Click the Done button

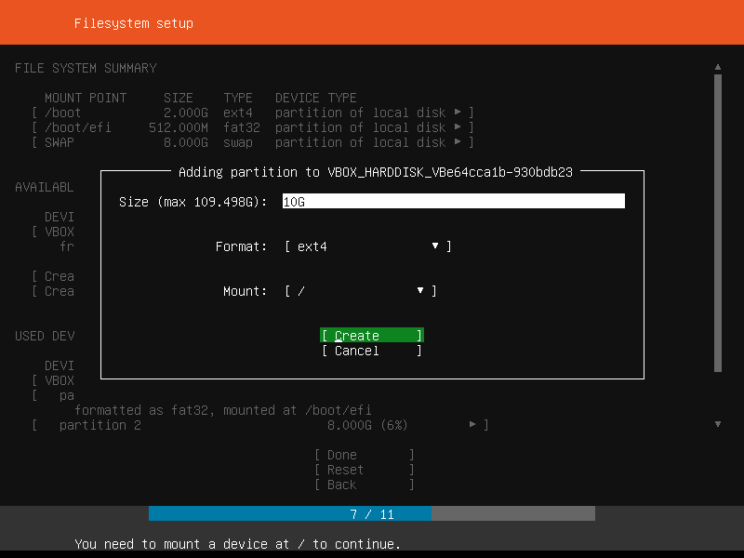click(365, 455)
